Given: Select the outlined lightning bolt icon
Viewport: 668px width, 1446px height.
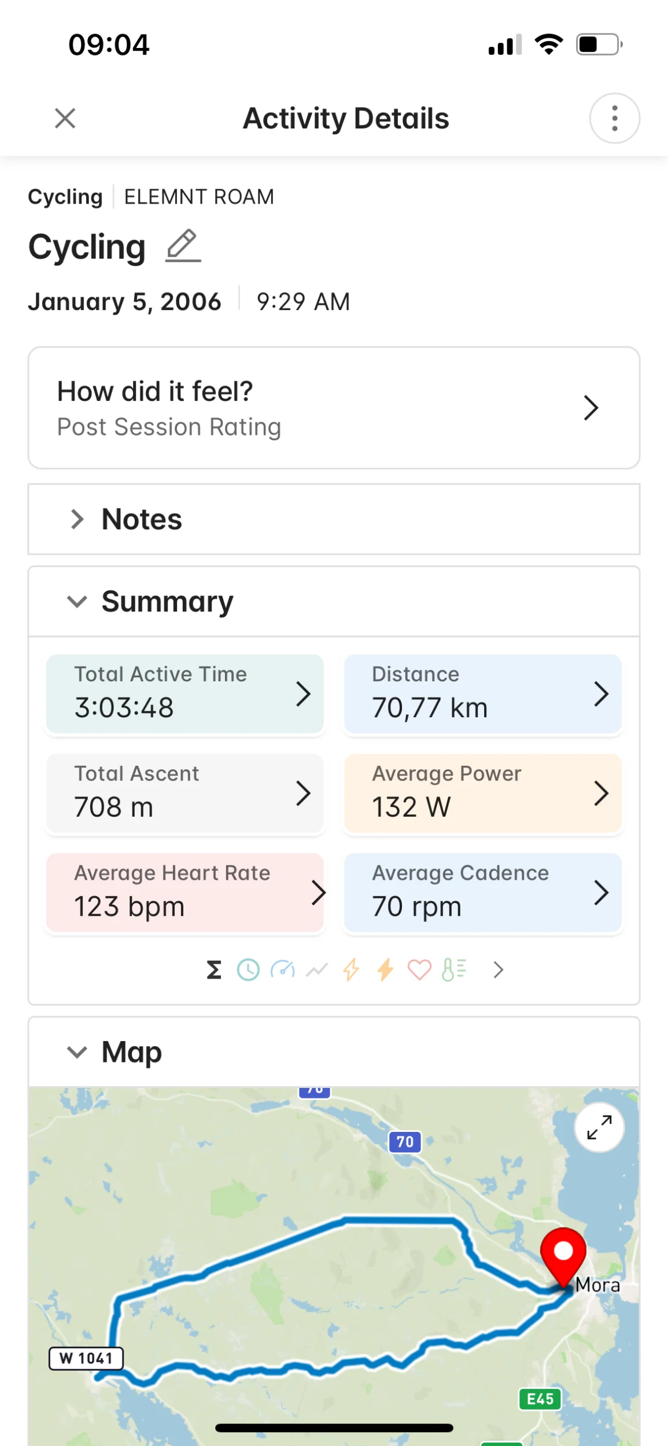Looking at the screenshot, I should tap(351, 970).
